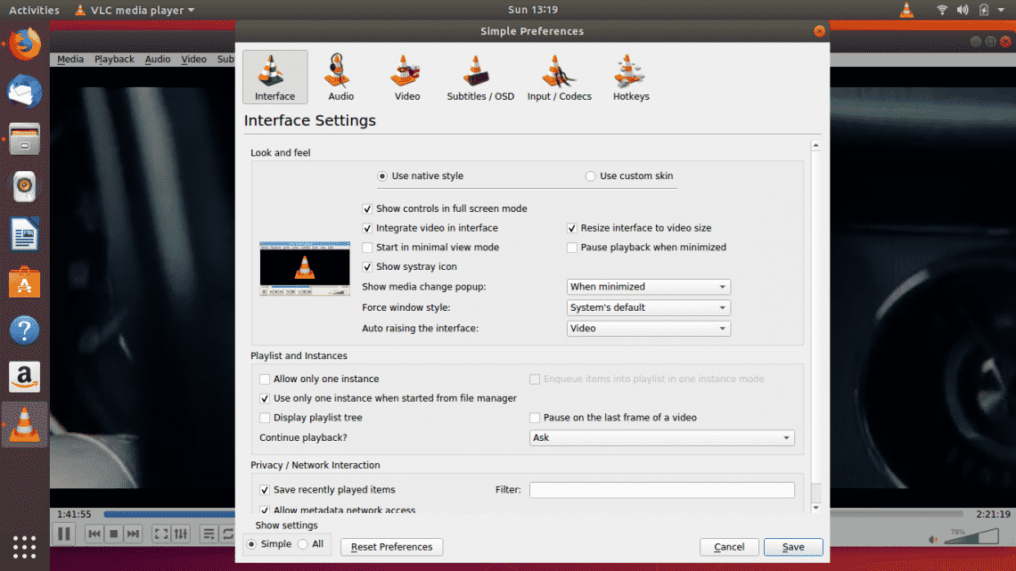The image size is (1016, 571).
Task: Click the VLC seek bar progress
Action: tap(168, 514)
